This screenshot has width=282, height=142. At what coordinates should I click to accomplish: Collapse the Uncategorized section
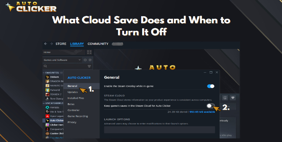coord(44,103)
